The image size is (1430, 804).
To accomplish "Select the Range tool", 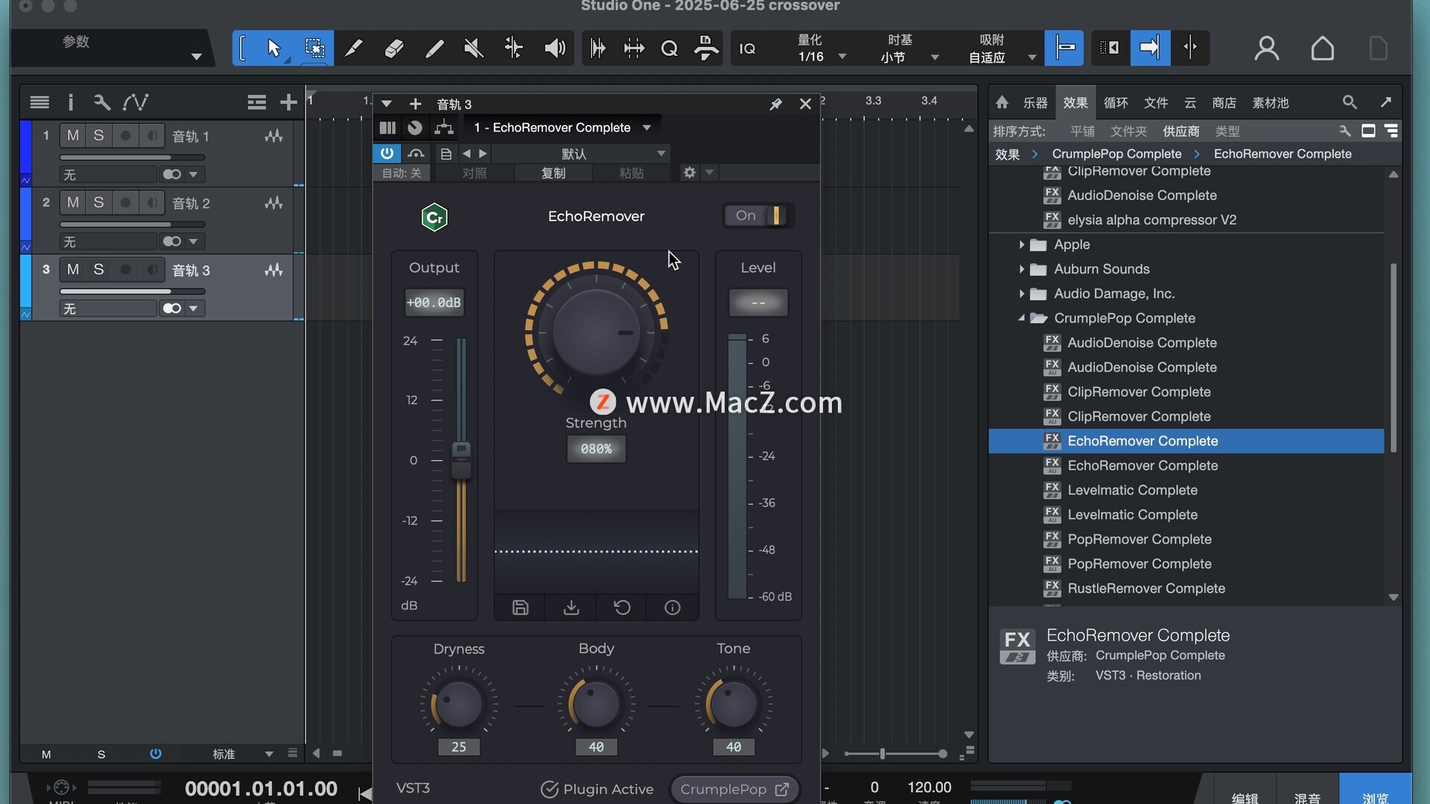I will click(x=314, y=48).
